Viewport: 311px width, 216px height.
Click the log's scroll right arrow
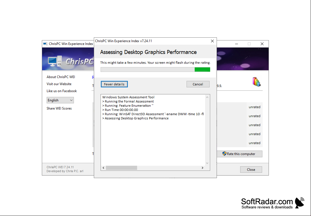(x=202, y=168)
